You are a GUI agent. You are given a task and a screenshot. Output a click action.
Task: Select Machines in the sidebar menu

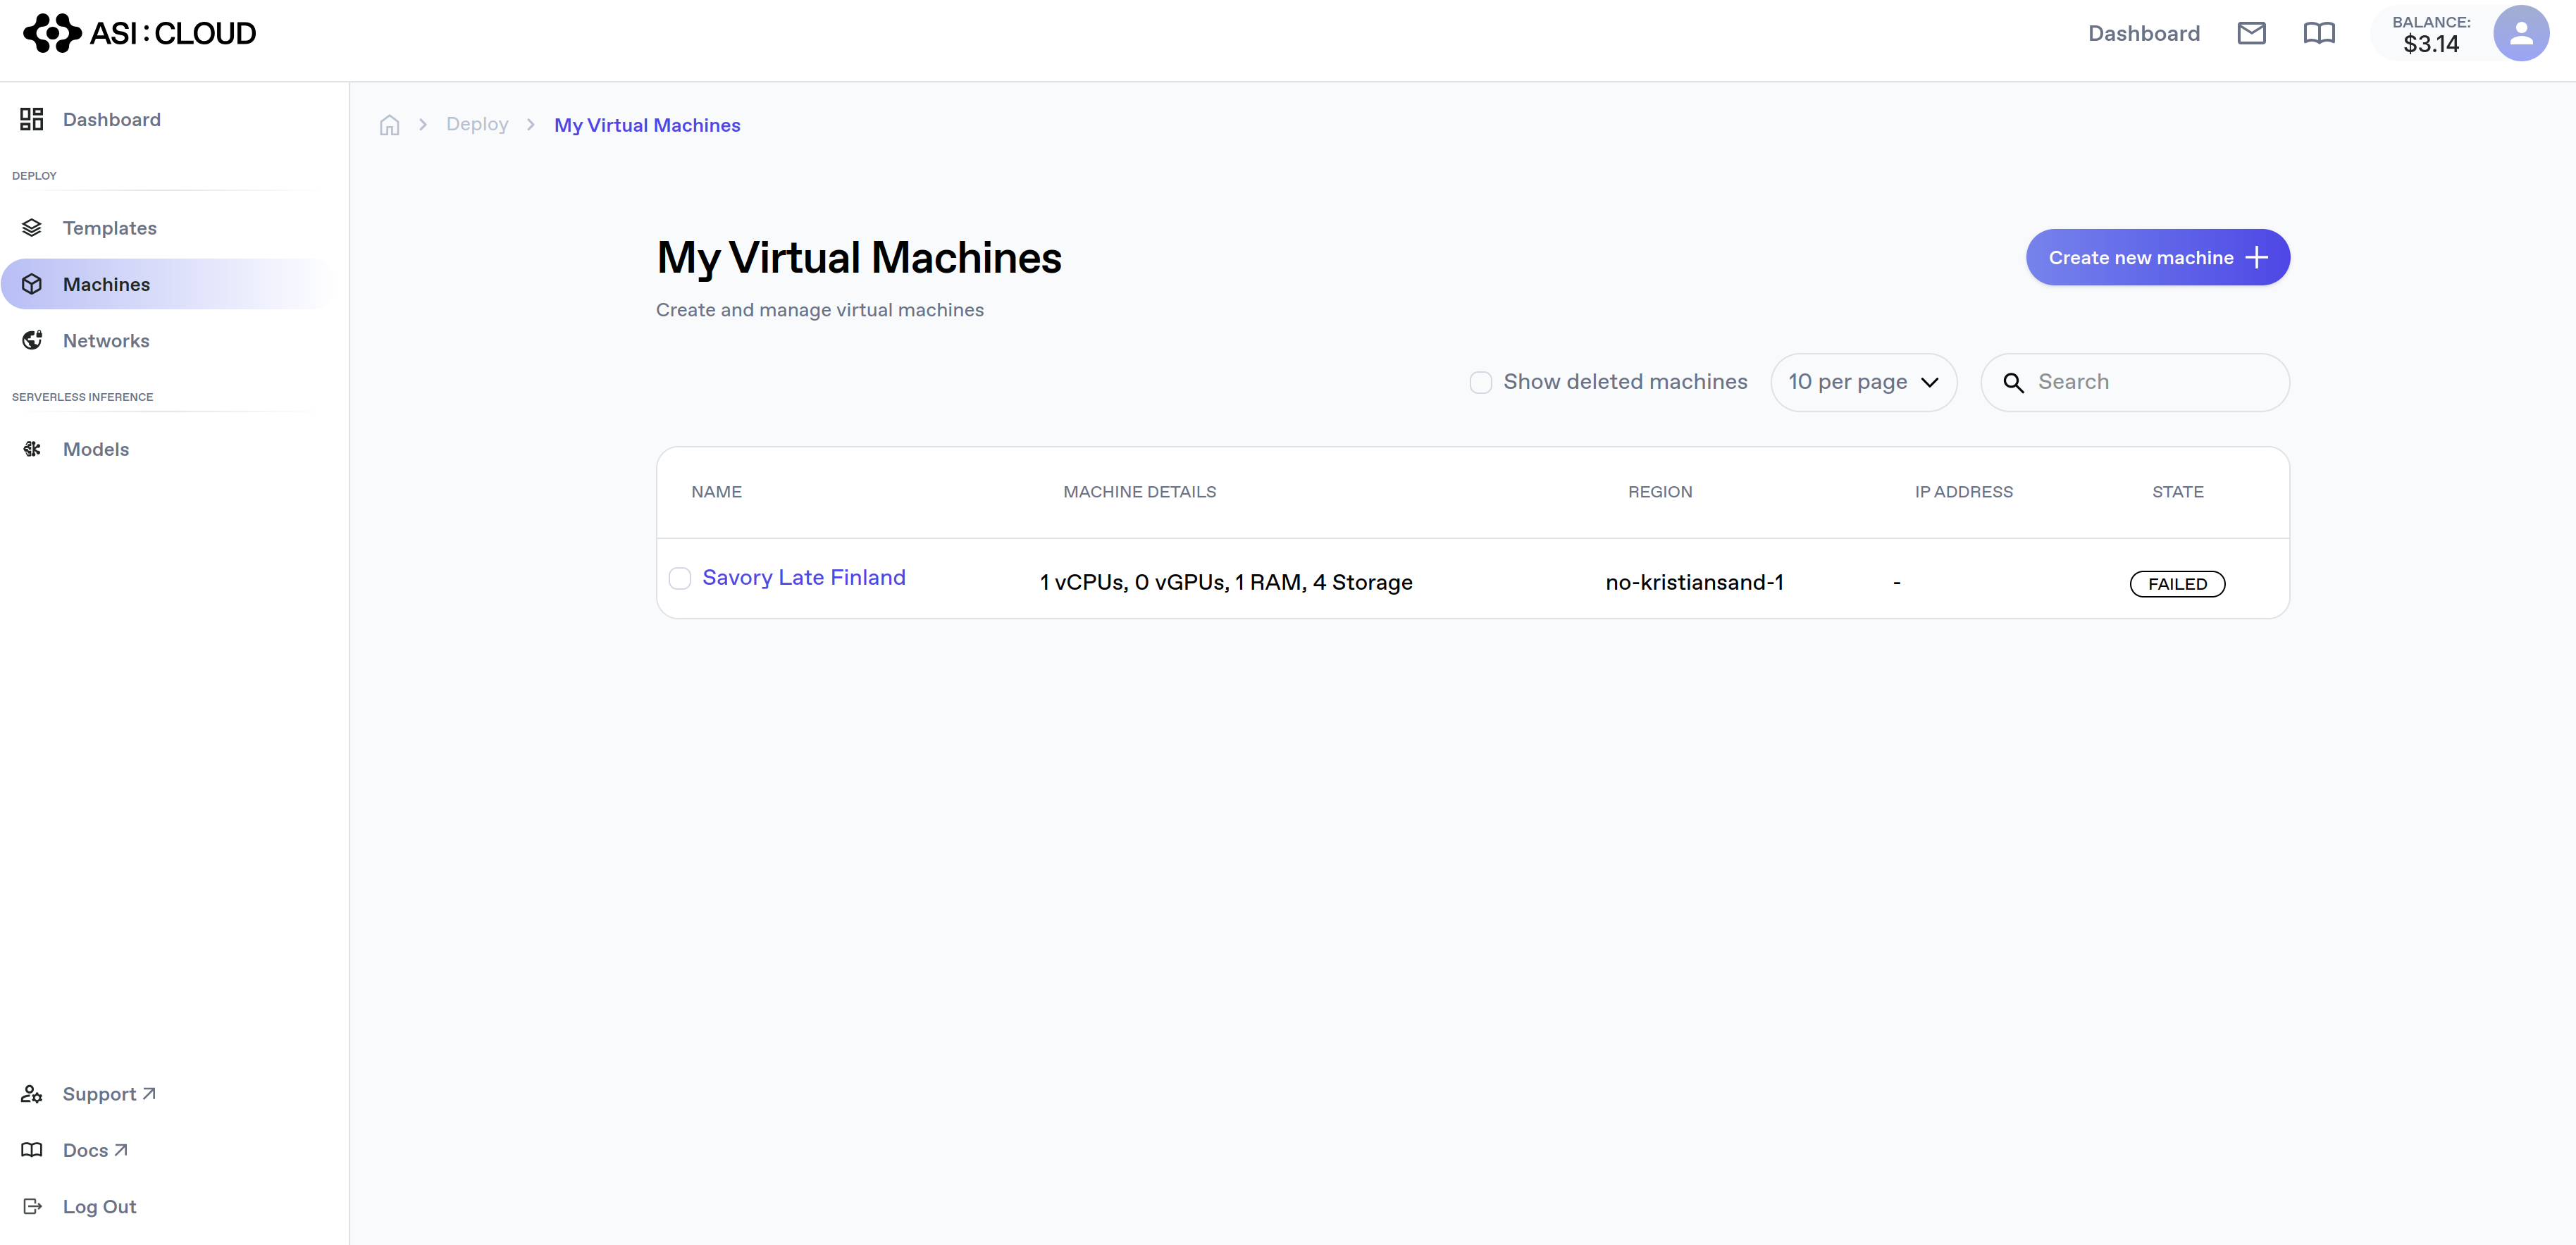point(106,284)
